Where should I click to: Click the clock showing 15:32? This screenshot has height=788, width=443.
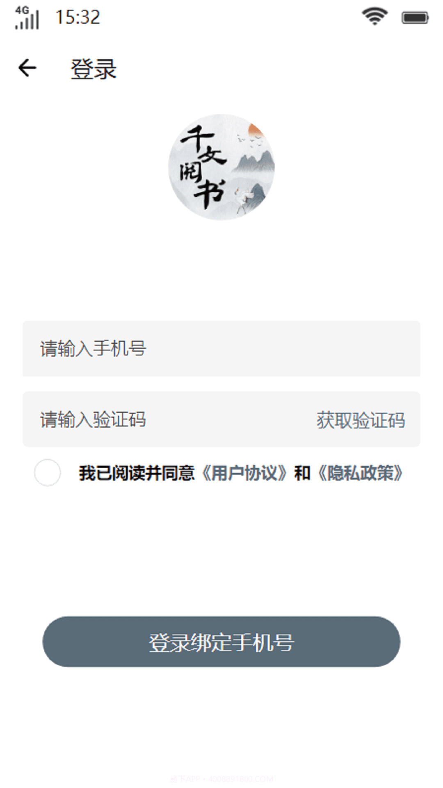[x=77, y=17]
